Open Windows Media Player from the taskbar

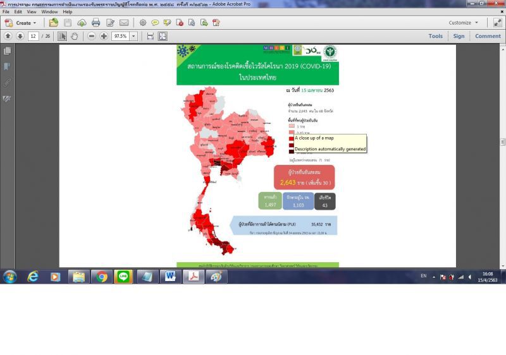coord(56,277)
